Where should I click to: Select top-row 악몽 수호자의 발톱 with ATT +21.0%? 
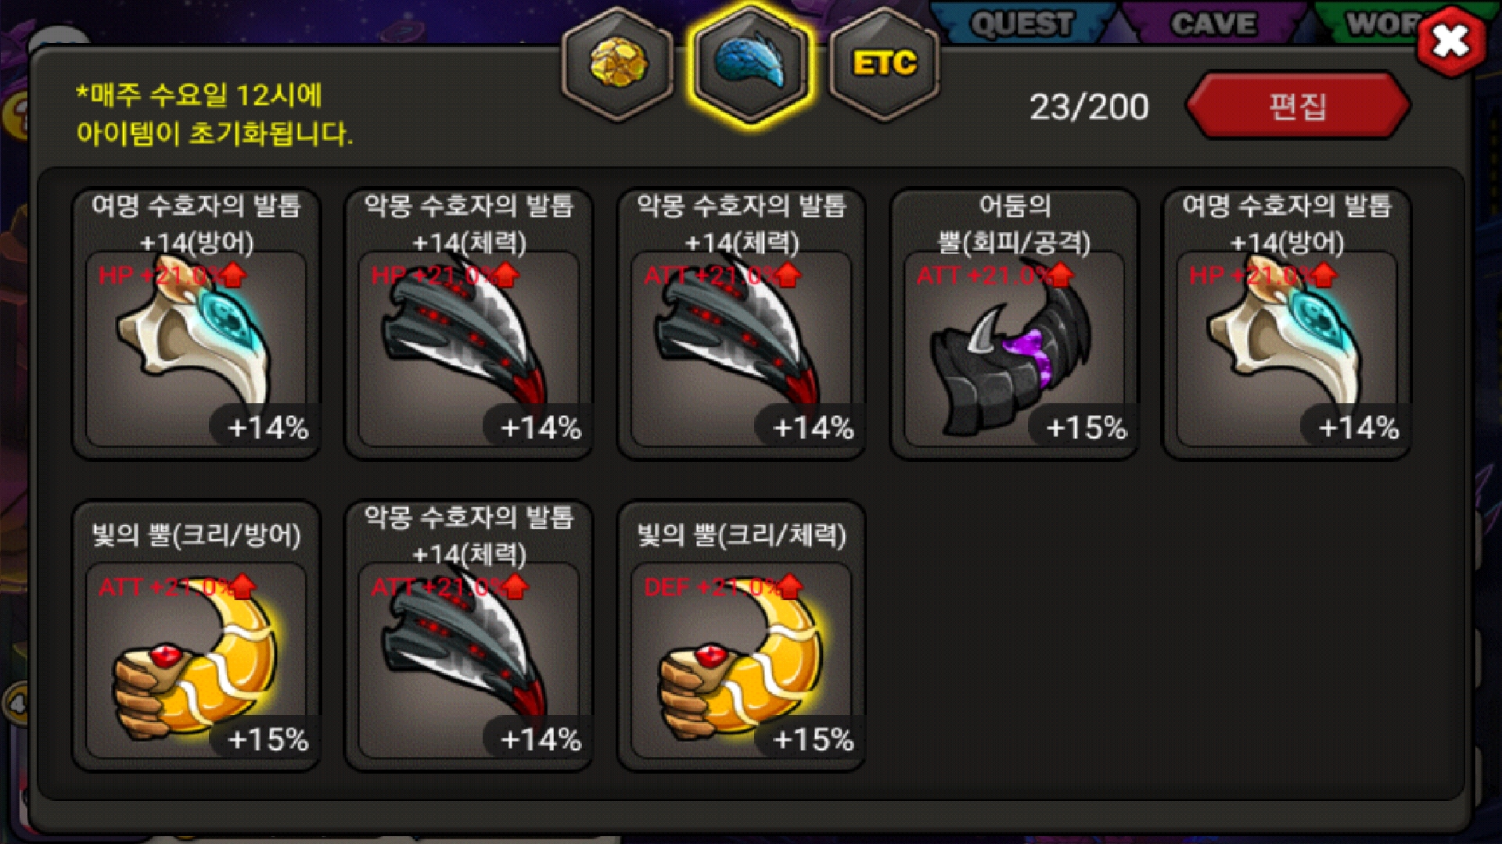742,324
